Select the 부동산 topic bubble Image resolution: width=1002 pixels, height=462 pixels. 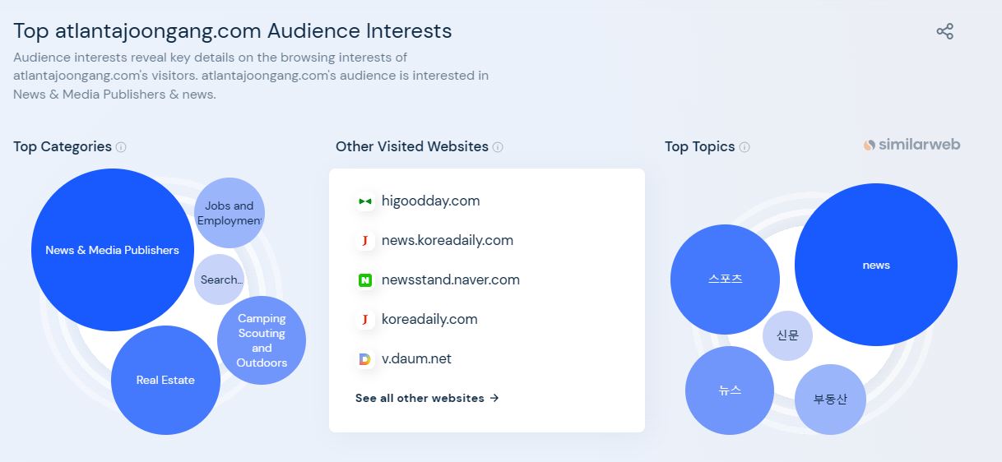[x=830, y=400]
